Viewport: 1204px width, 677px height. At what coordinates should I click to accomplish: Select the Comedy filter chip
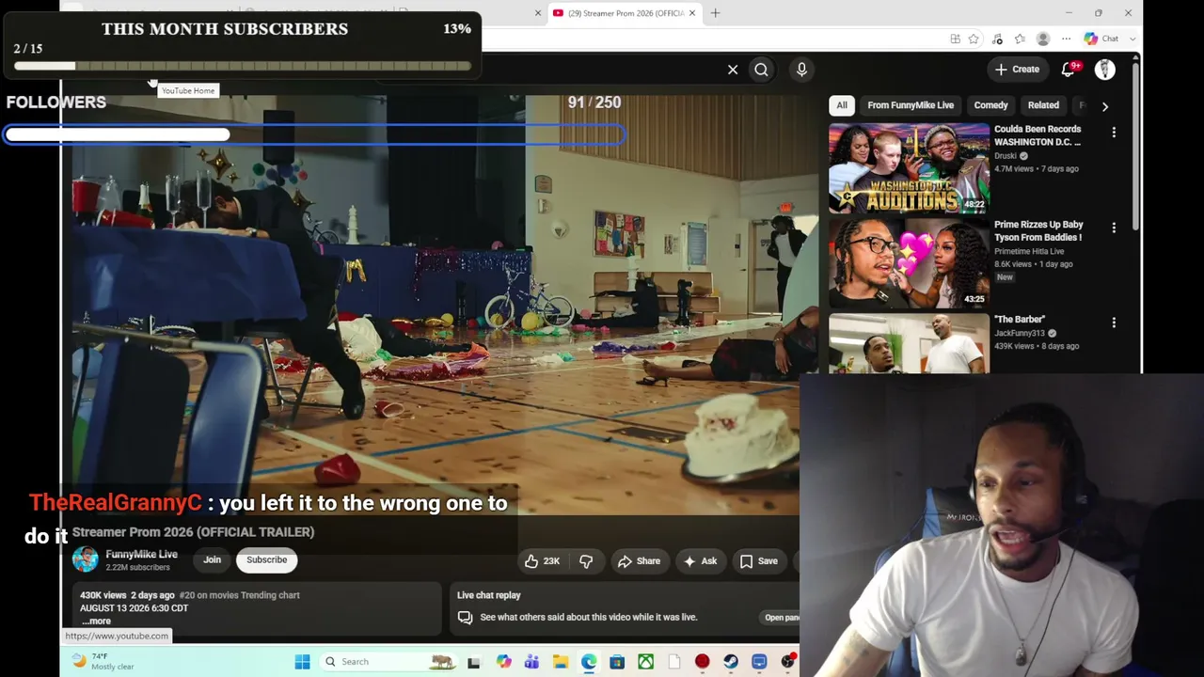tap(990, 105)
